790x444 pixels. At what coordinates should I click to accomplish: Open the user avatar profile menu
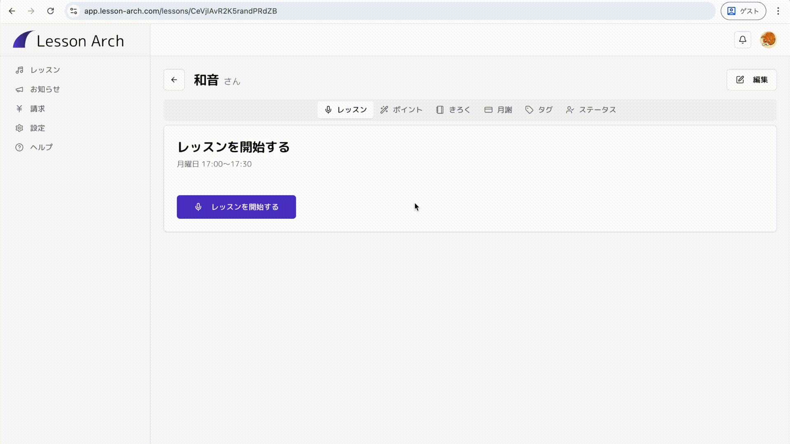(x=768, y=40)
